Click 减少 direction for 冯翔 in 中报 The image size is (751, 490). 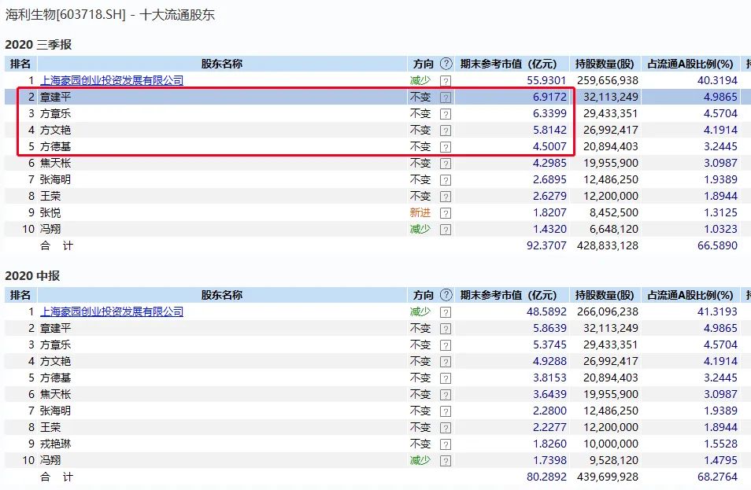420,460
